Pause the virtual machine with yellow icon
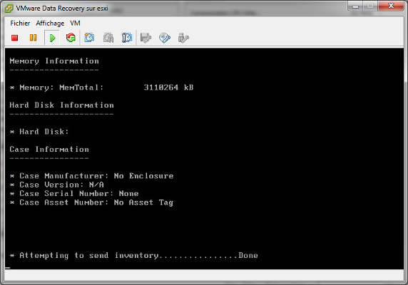408x285 pixels. (x=33, y=38)
